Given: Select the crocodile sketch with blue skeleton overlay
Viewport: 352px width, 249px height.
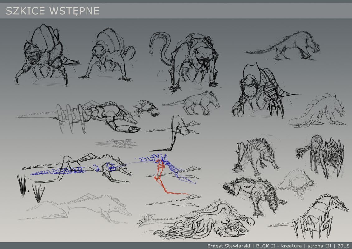Looking at the screenshot, I should [x=77, y=168].
